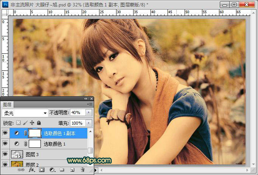Screen dimensions: 258x175
Task: Enable lock position (move) icon
Action: tap(32, 123)
